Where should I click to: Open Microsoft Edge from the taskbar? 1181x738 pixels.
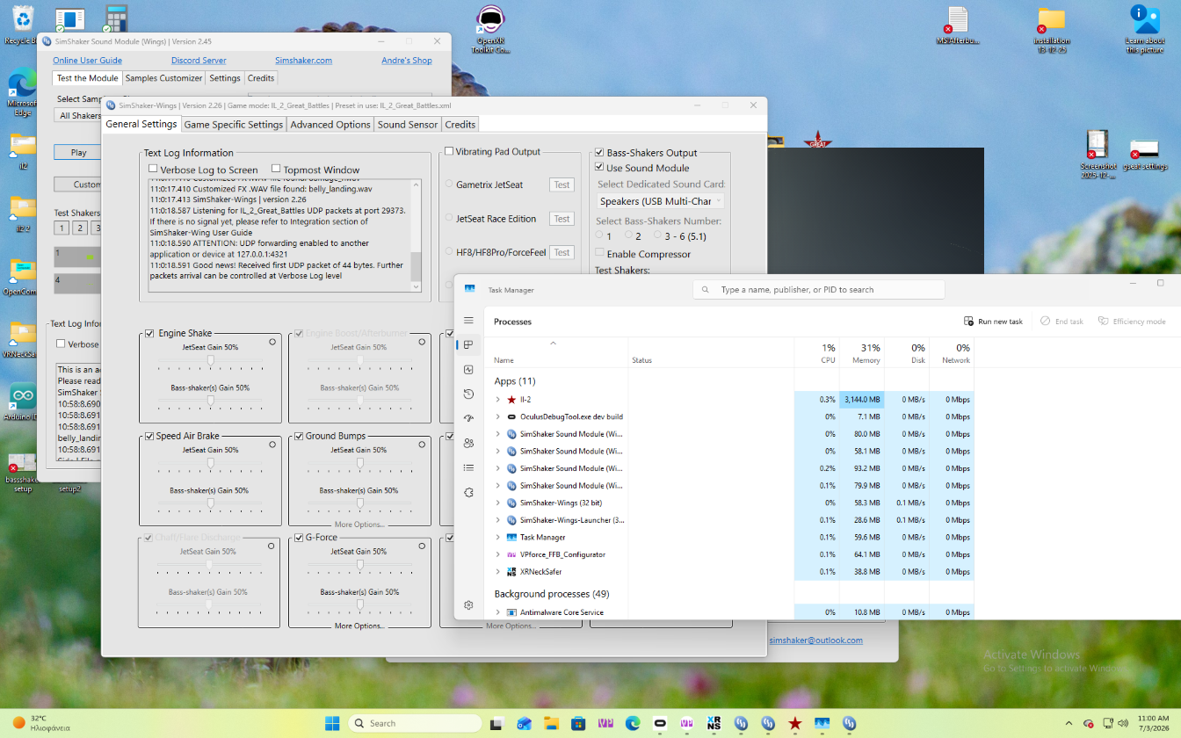633,723
